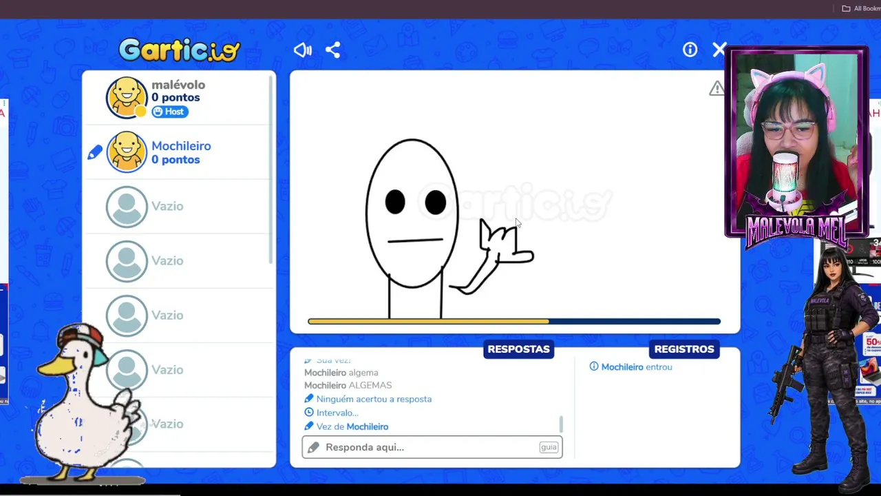
Task: Focus the 'Responda aqui...' answer input
Action: coord(432,447)
